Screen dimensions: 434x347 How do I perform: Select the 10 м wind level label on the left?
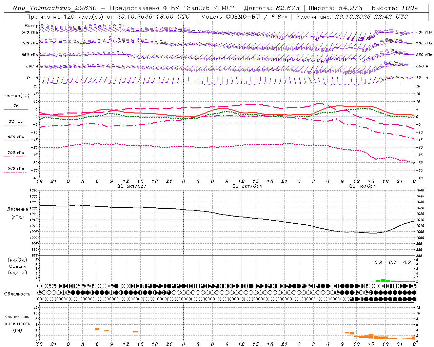pos(33,78)
